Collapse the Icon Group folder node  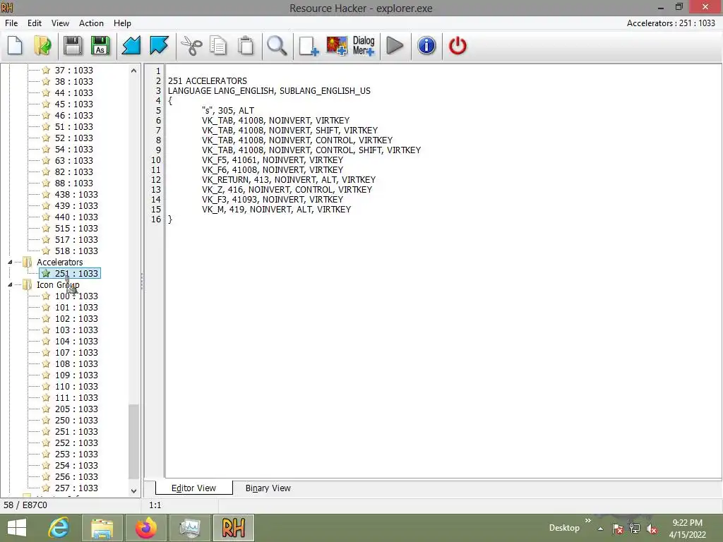click(10, 285)
